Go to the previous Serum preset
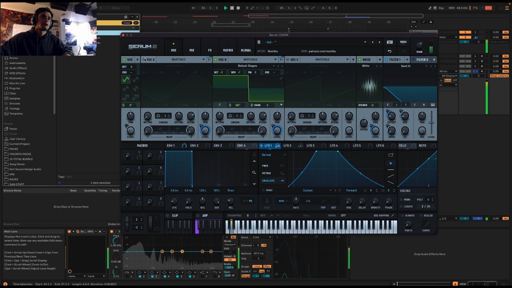Screen dimensions: 512x288 coord(372,42)
